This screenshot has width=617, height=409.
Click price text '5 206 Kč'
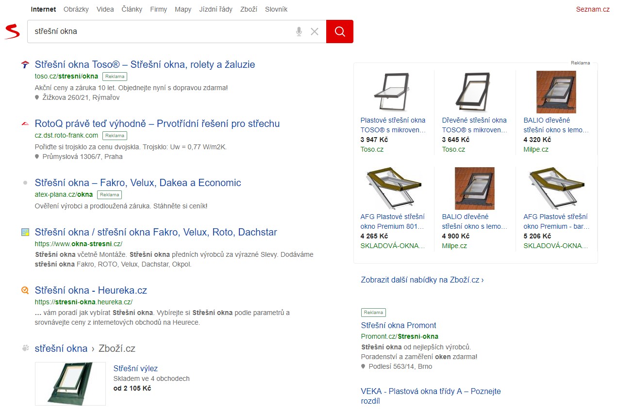point(537,236)
